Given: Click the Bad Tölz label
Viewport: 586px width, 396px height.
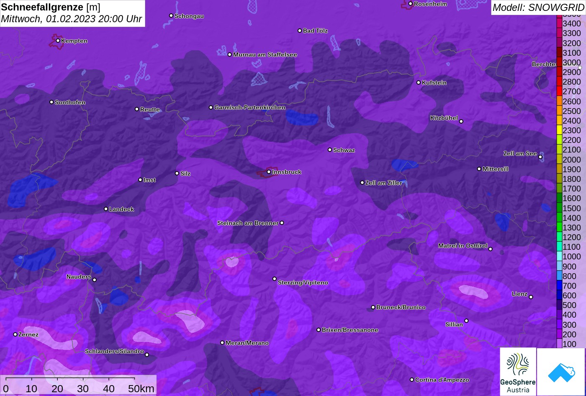Looking at the screenshot, I should click(x=315, y=31).
